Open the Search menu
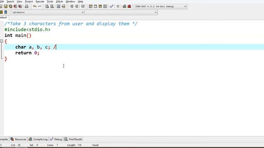Screen dimensions: 264x148 pyautogui.click(x=10, y=2)
